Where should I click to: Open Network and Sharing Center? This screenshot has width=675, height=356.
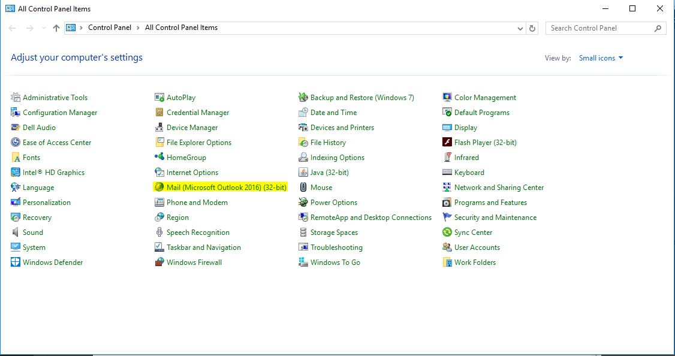click(499, 187)
